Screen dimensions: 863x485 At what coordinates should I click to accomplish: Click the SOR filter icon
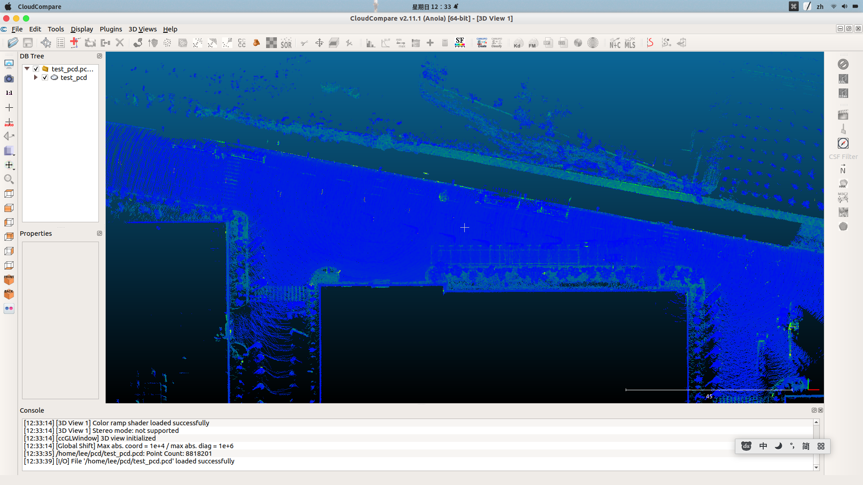286,43
